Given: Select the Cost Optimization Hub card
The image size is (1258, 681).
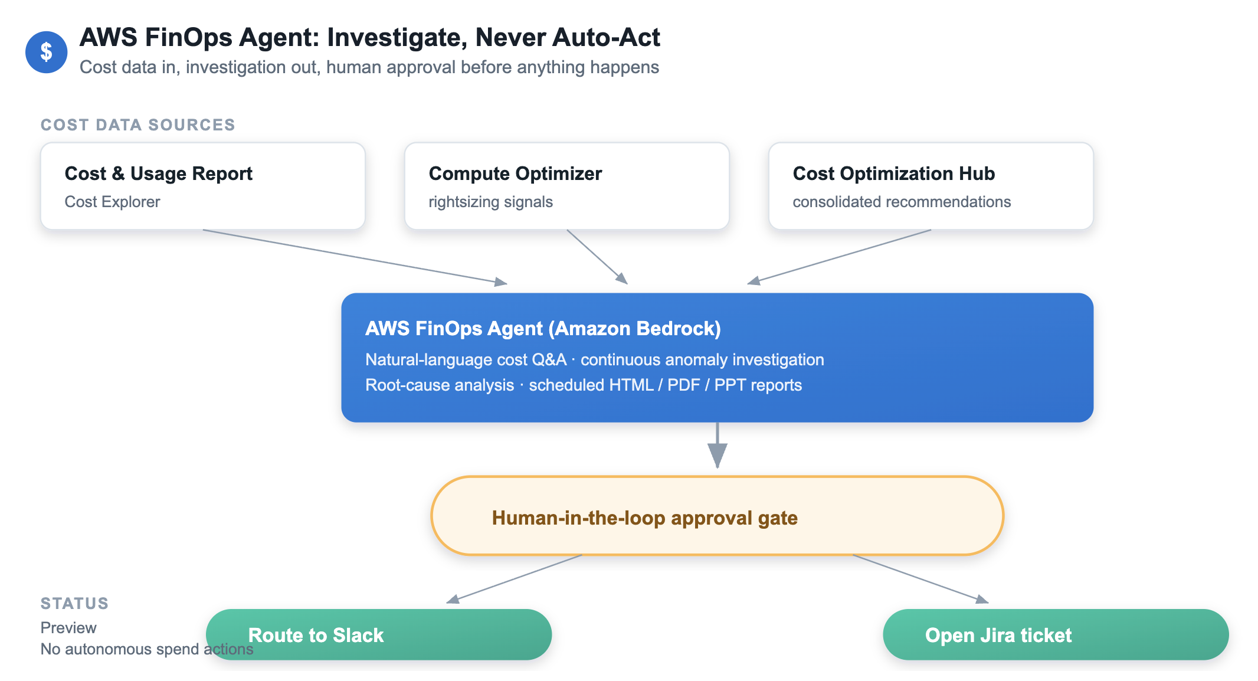Looking at the screenshot, I should 931,186.
